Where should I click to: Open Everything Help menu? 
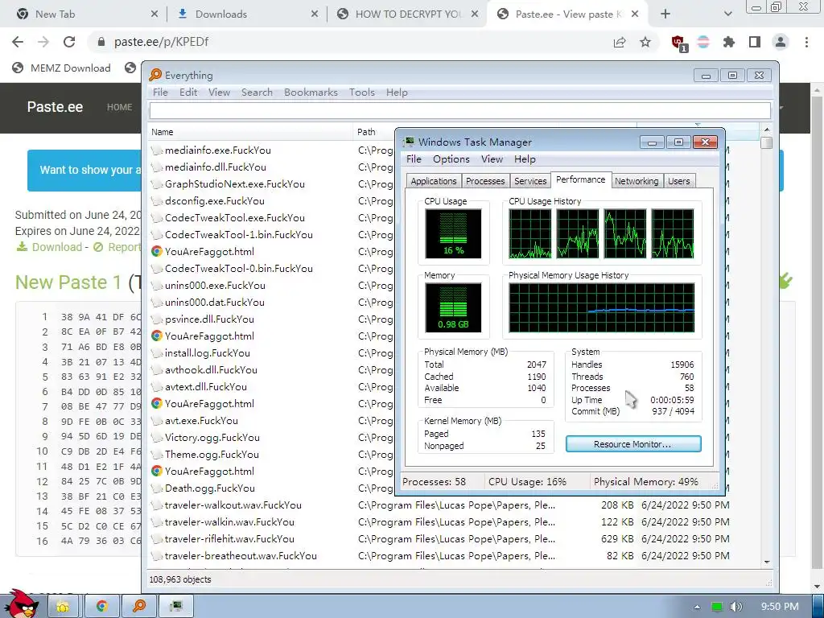coord(397,92)
